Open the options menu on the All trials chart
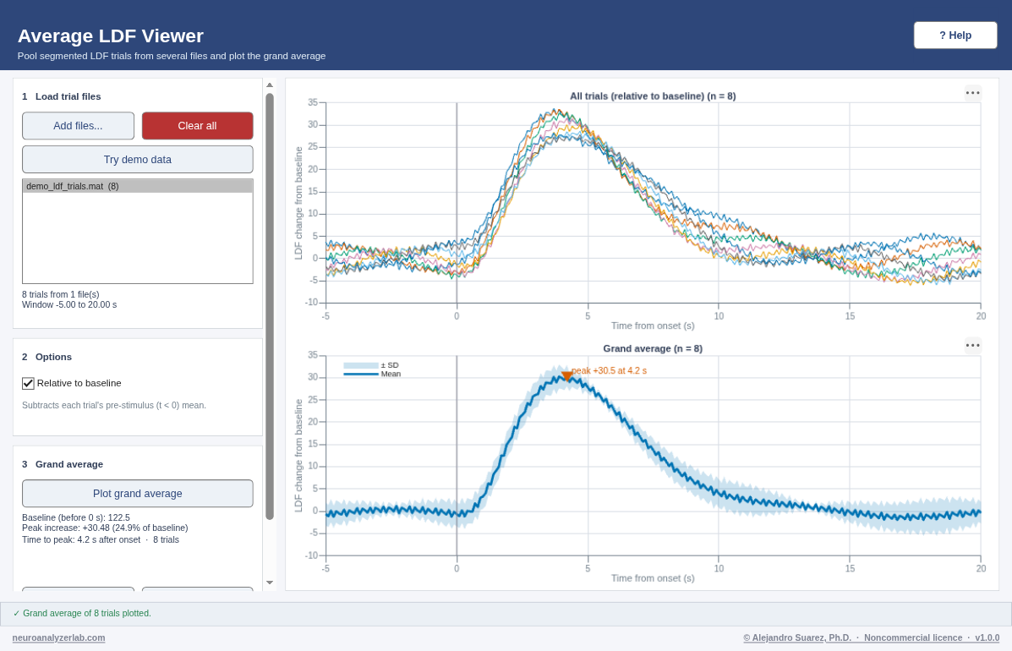The width and height of the screenshot is (1012, 651). (972, 93)
